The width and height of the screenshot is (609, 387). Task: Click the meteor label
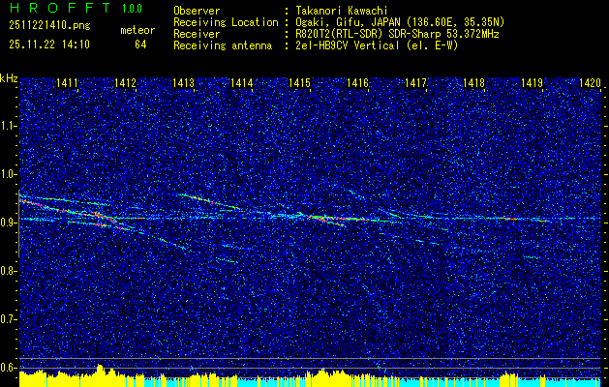(137, 30)
